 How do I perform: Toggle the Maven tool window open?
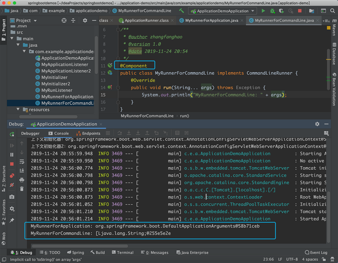(x=334, y=30)
